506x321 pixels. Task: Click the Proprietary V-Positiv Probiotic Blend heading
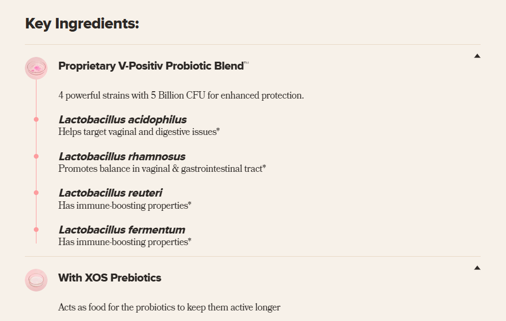pyautogui.click(x=151, y=66)
